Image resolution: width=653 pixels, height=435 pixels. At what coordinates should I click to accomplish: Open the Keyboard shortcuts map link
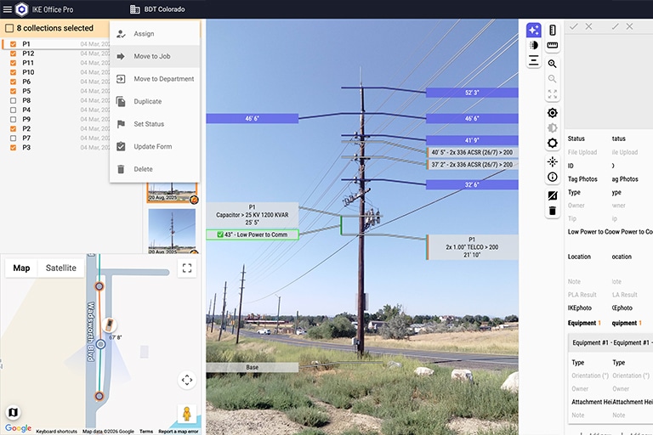coord(56,432)
